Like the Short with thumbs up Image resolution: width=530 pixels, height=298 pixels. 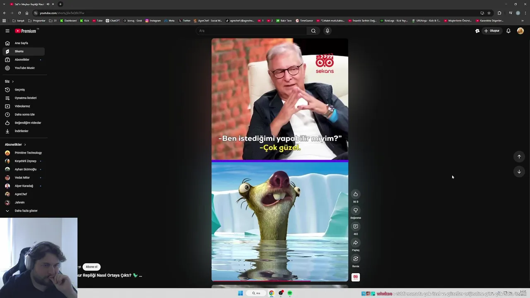pyautogui.click(x=356, y=194)
